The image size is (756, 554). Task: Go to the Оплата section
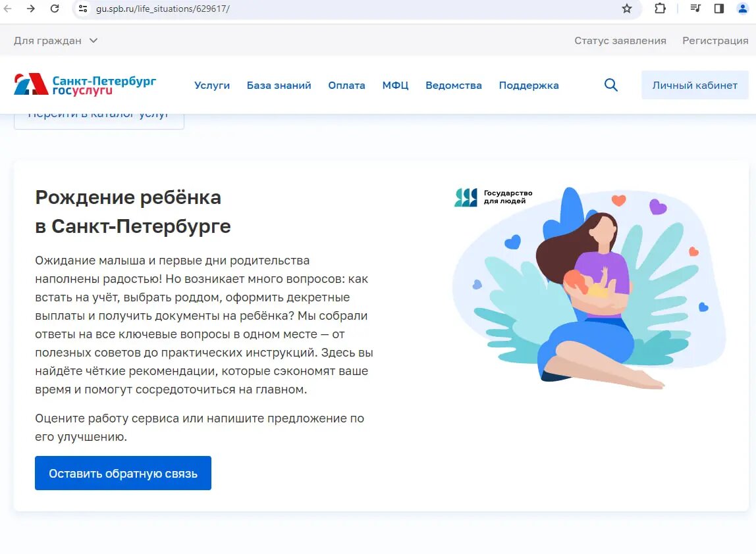click(x=346, y=86)
